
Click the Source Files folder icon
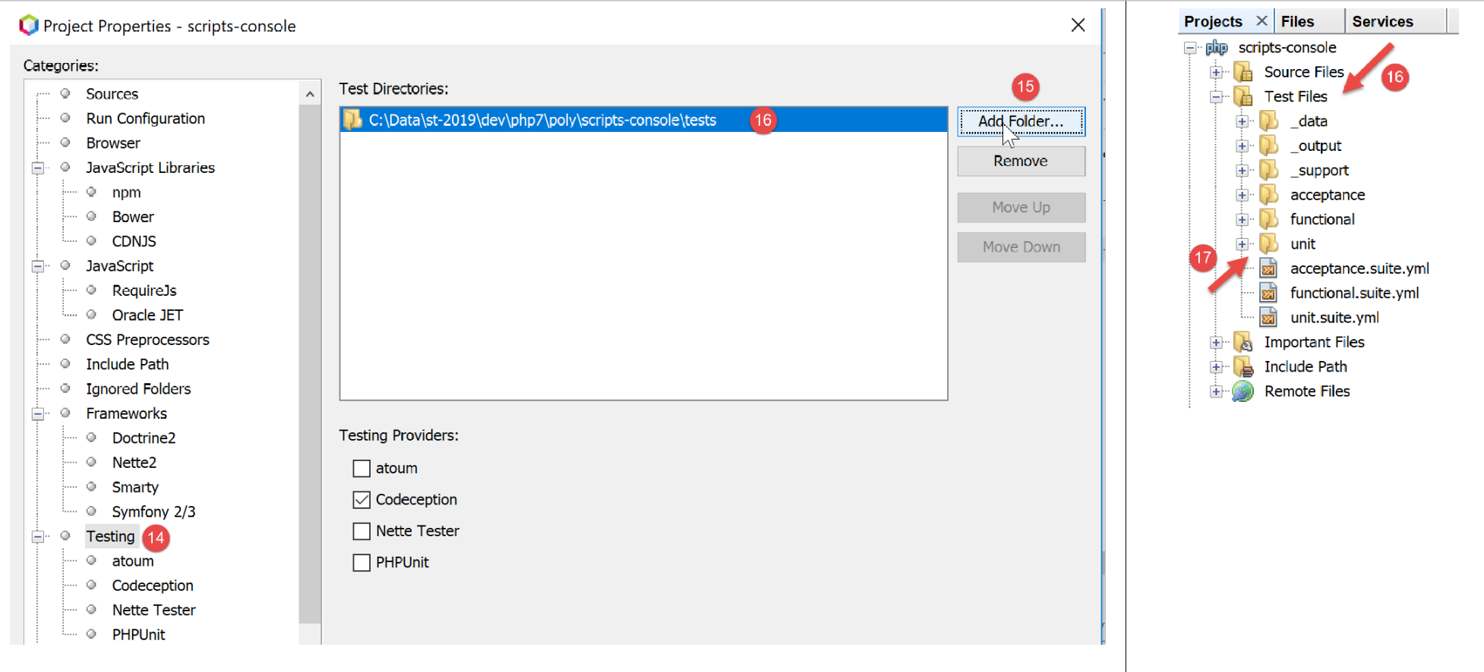click(x=1243, y=72)
